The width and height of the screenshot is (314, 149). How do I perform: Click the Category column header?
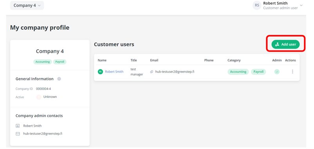click(x=234, y=60)
